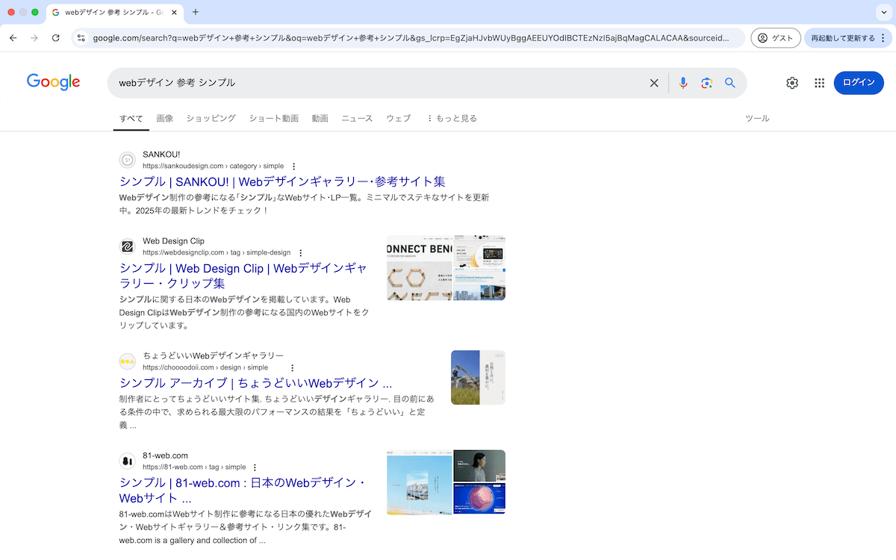Viewport: 896px width, 560px height.
Task: Open Web Design Clip result thumbnail
Action: tap(446, 268)
